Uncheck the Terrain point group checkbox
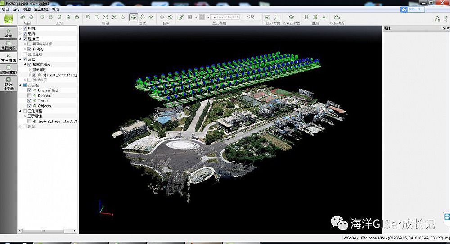Image resolution: width=450 pixels, height=244 pixels. (30, 100)
